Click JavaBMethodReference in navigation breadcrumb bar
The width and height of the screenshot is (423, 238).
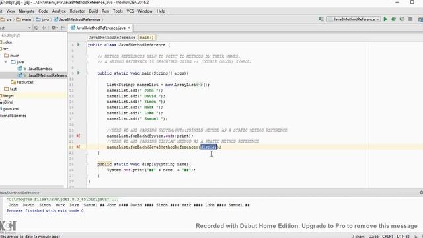pos(77,19)
